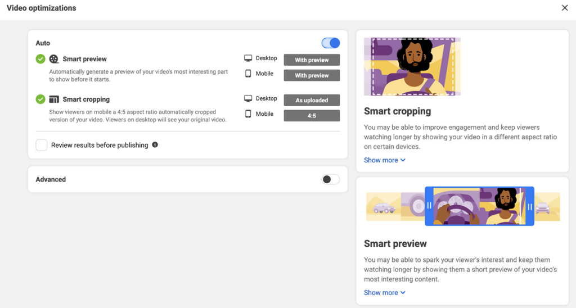Close the Video optimizations dialog
This screenshot has width=576, height=308.
[565, 8]
